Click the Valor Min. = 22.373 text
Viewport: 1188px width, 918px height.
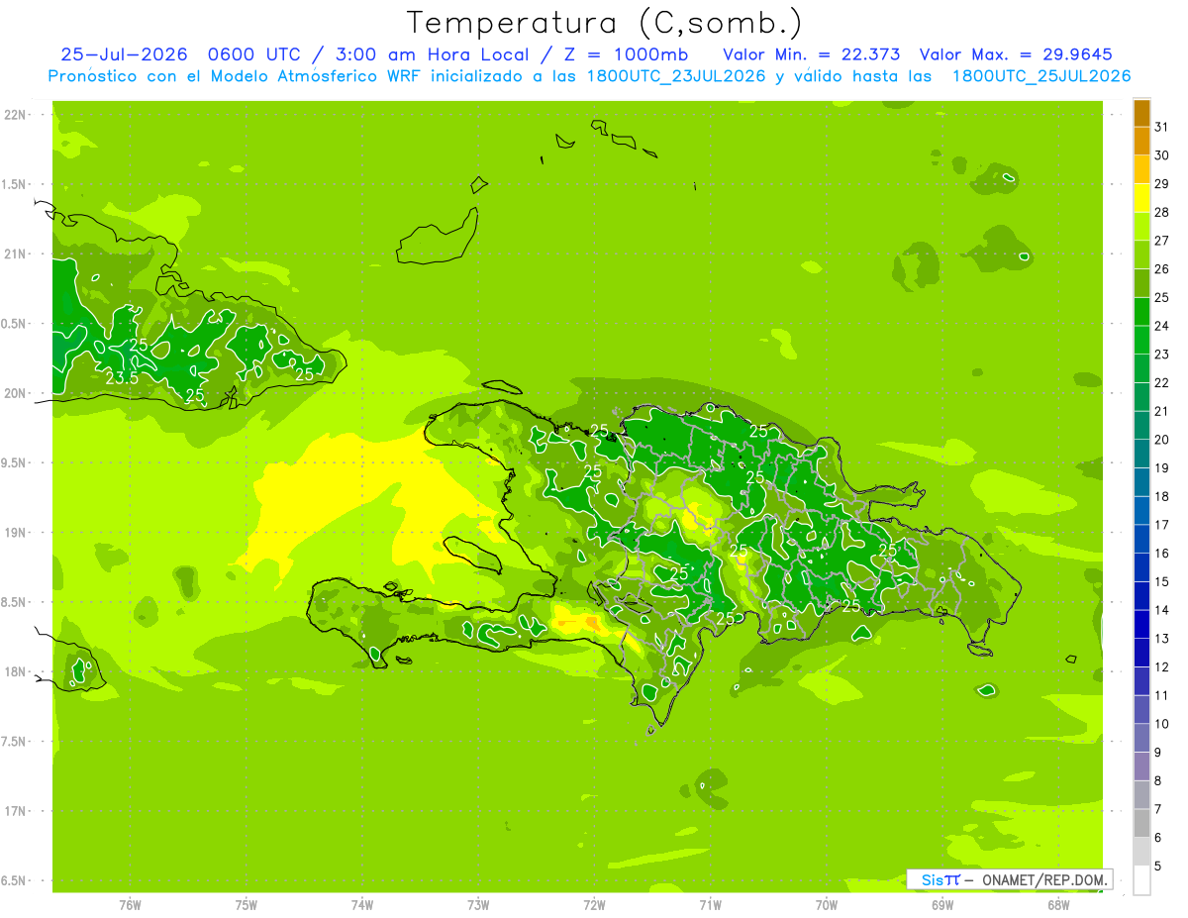pyautogui.click(x=811, y=54)
